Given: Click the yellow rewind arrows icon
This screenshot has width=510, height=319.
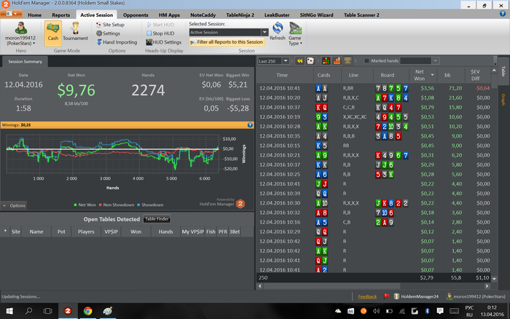Looking at the screenshot, I should 299,60.
